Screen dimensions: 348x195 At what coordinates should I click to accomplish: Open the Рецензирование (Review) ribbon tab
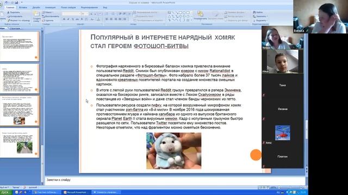point(89,7)
